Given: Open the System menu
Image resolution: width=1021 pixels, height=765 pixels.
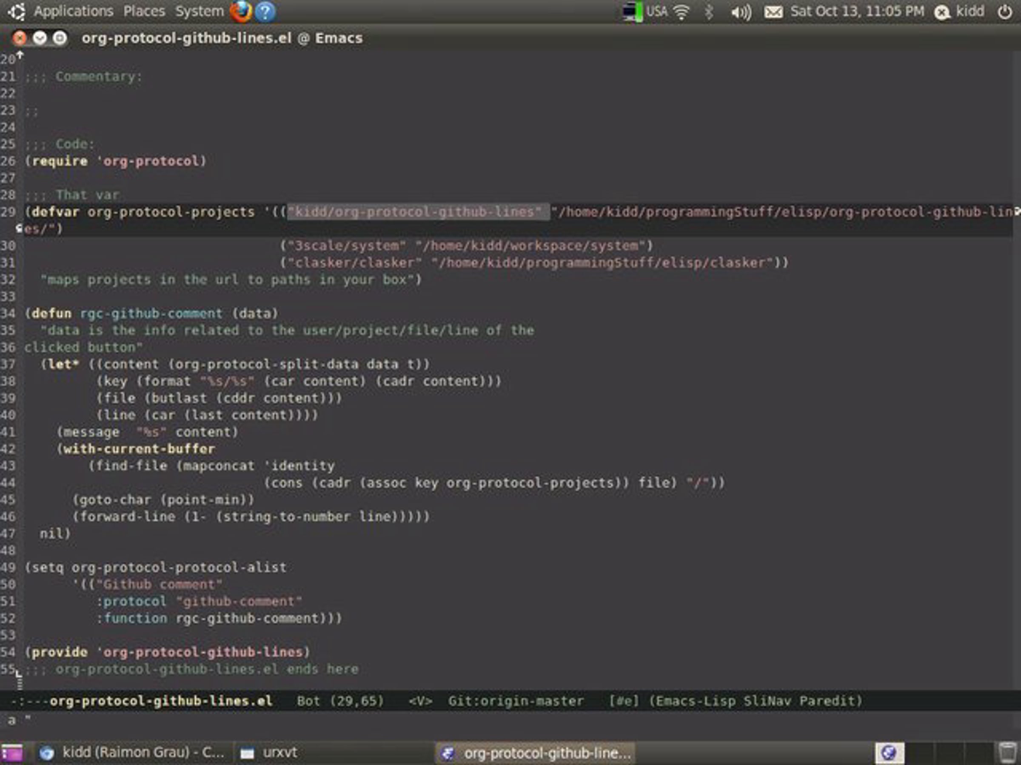Looking at the screenshot, I should (x=200, y=11).
